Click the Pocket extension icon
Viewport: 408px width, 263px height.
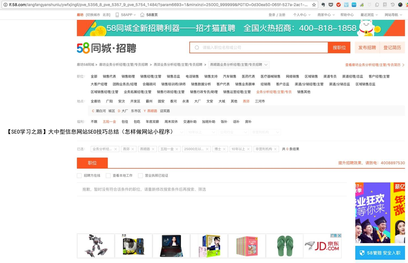point(331,5)
